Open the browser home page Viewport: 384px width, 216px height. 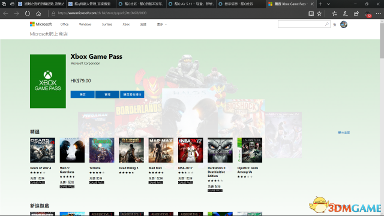click(x=38, y=13)
